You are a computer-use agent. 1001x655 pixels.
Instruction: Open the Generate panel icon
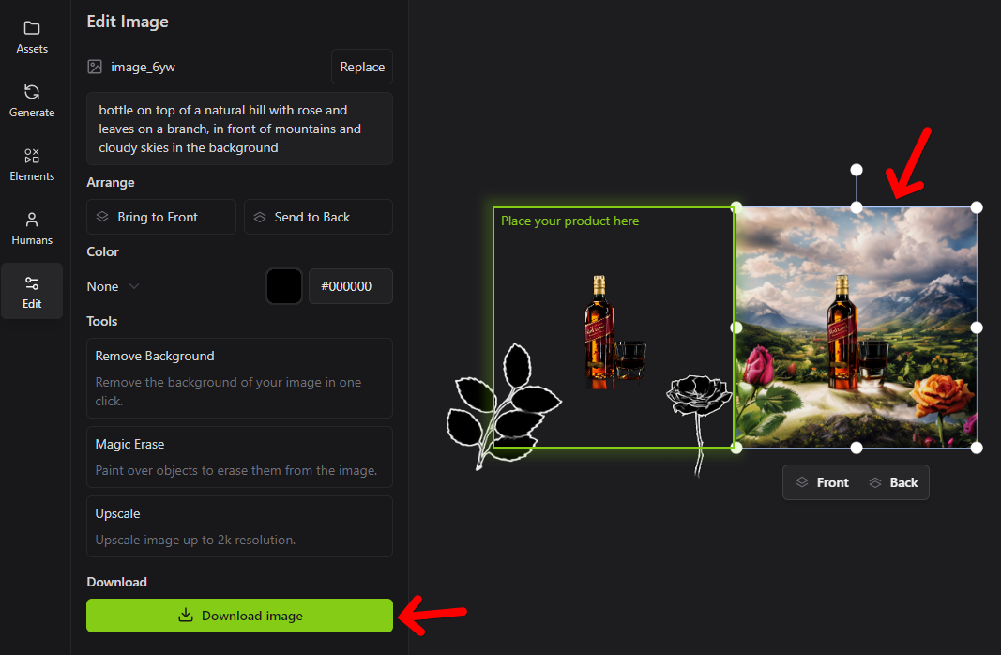coord(32,92)
